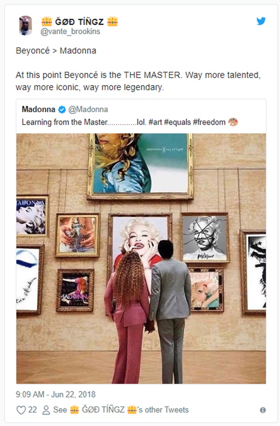This screenshot has height=426, width=280.
Task: Click the Twitter bird logo
Action: [261, 21]
